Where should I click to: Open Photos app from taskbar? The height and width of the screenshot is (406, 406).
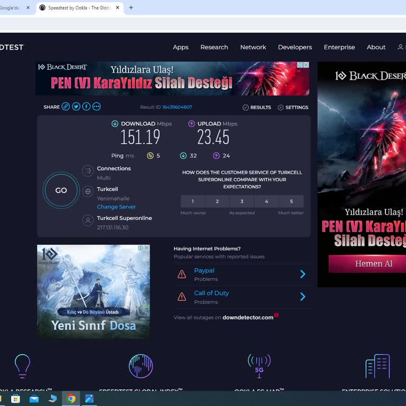click(x=89, y=399)
